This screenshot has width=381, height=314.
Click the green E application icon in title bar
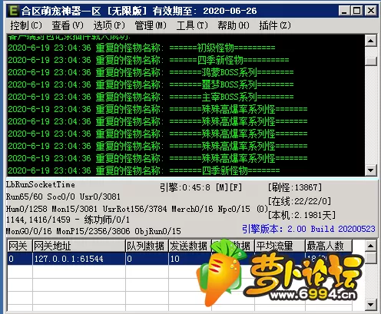13,11
